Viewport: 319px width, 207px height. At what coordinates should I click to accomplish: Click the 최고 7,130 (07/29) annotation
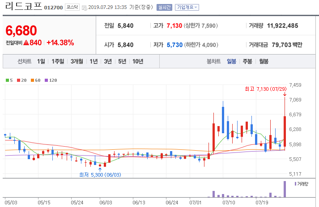265,89
